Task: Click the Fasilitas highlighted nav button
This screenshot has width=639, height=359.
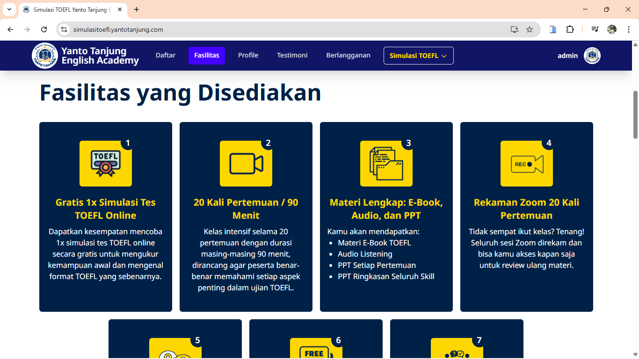Action: (x=207, y=55)
